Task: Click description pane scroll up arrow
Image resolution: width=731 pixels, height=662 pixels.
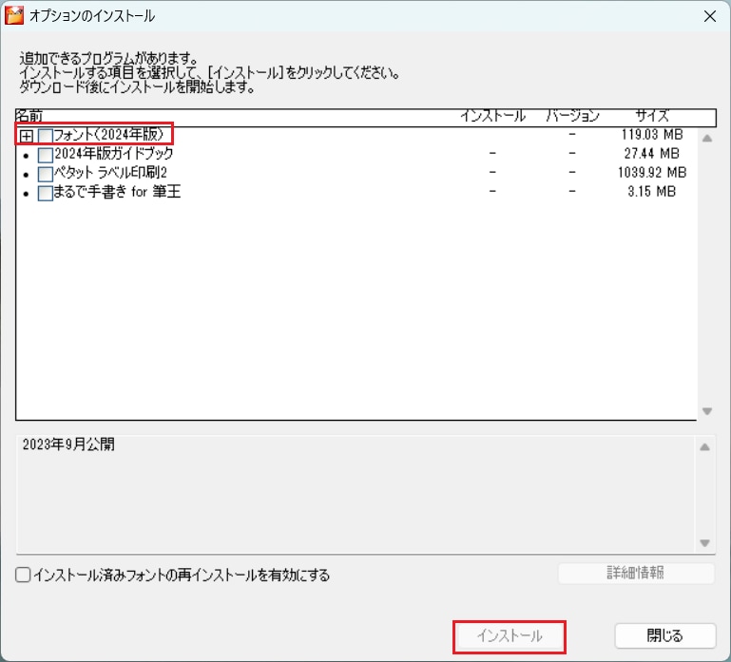Action: tap(705, 446)
